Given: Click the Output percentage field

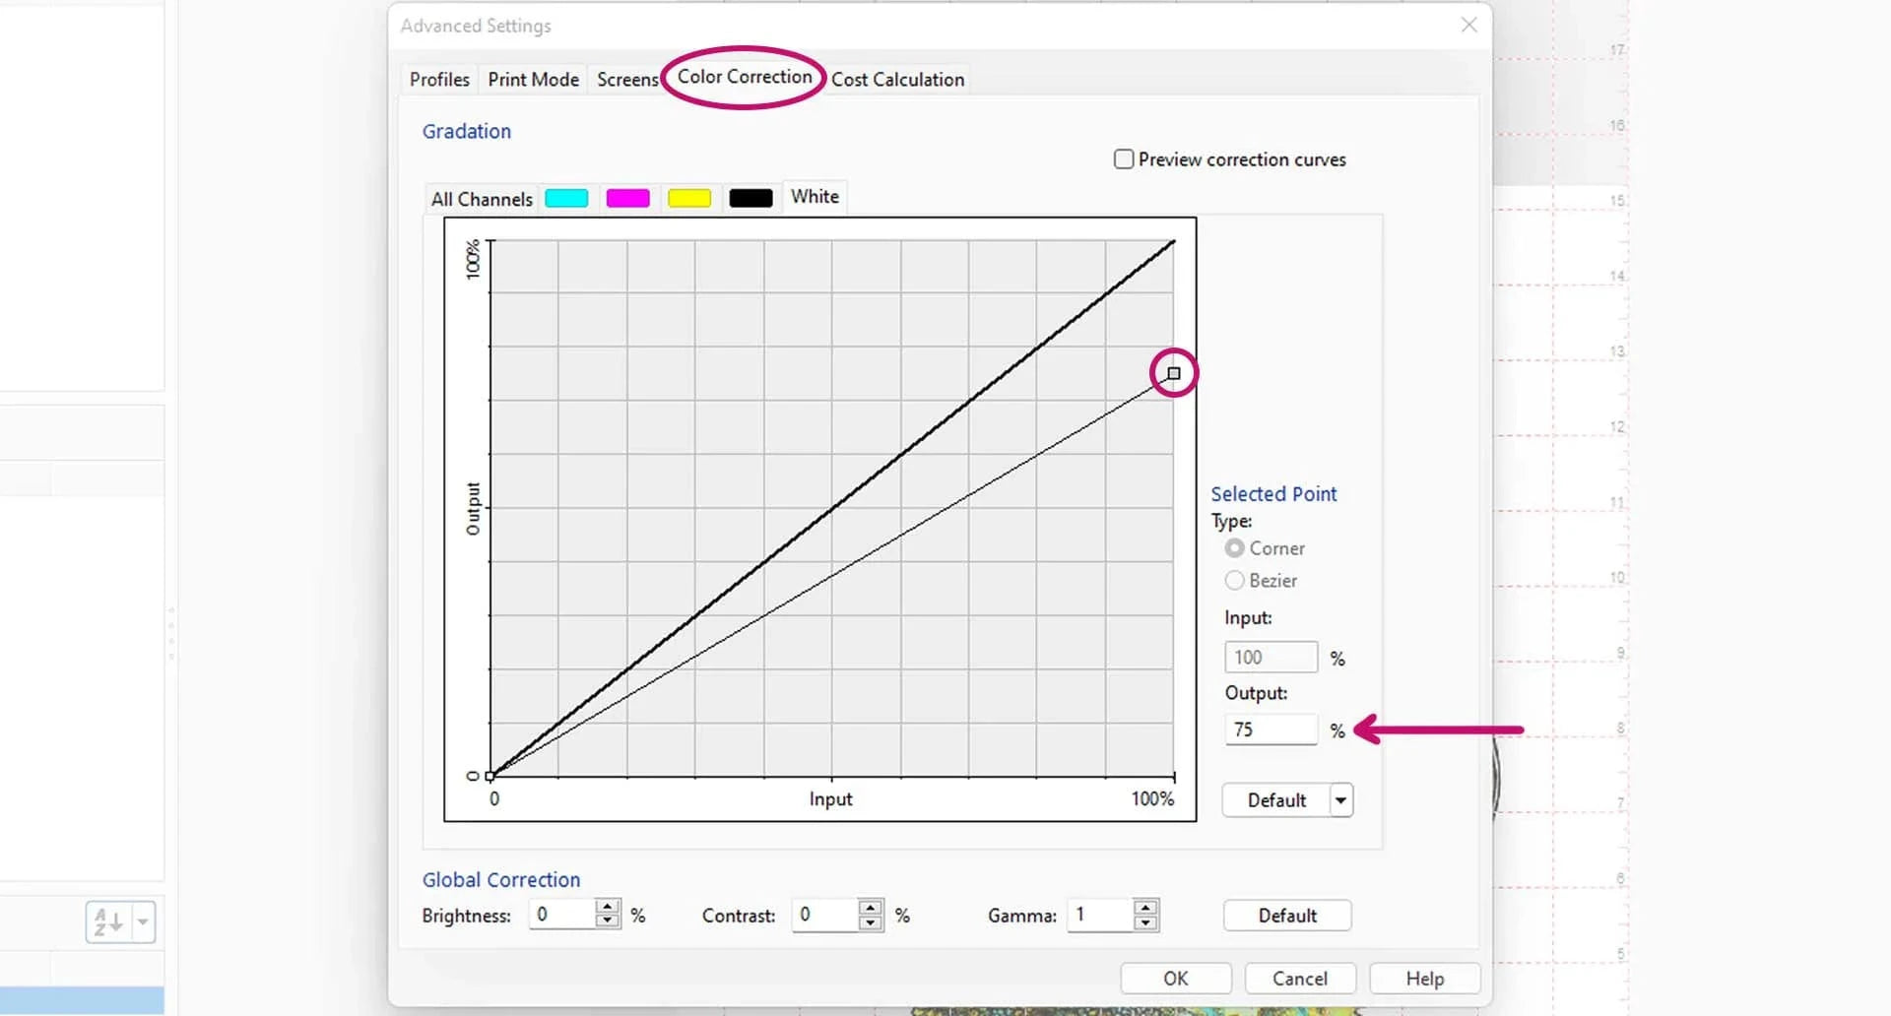Looking at the screenshot, I should tap(1271, 730).
